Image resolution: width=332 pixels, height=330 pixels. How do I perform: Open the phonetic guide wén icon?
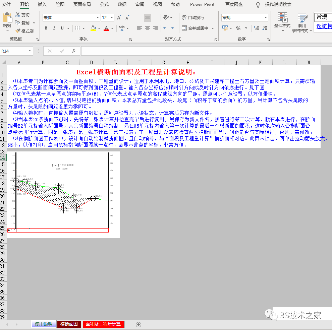(122, 28)
